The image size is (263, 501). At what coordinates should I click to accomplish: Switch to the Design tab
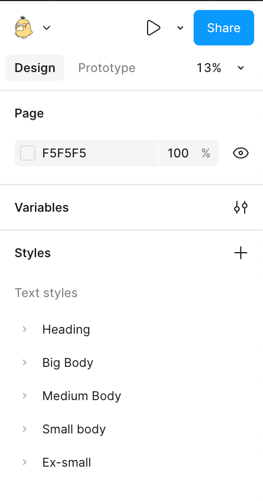coord(35,68)
